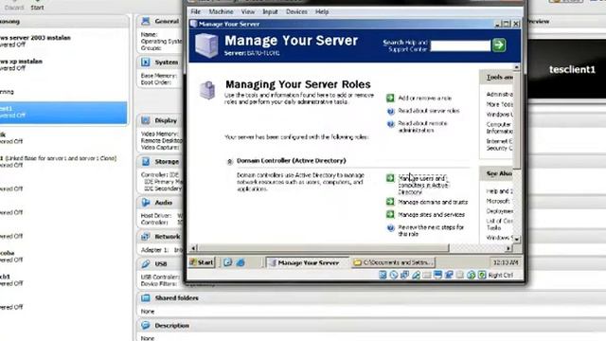Open Review the next steps for this role
606x341 pixels.
click(x=431, y=230)
